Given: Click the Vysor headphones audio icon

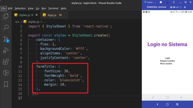Looking at the screenshot, I should click(x=177, y=7).
